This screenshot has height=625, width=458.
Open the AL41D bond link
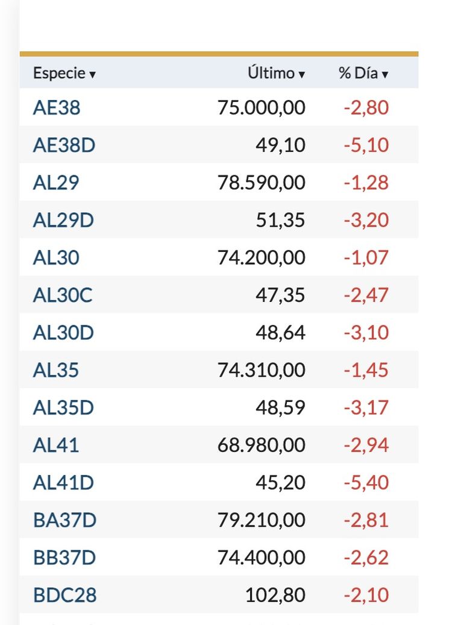click(x=63, y=483)
